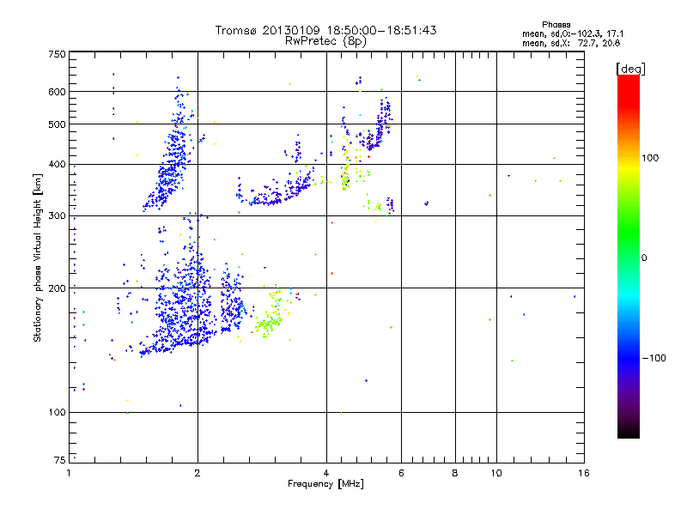Click the y-axis tick label '500'
This screenshot has height=515, width=687.
pyautogui.click(x=57, y=124)
